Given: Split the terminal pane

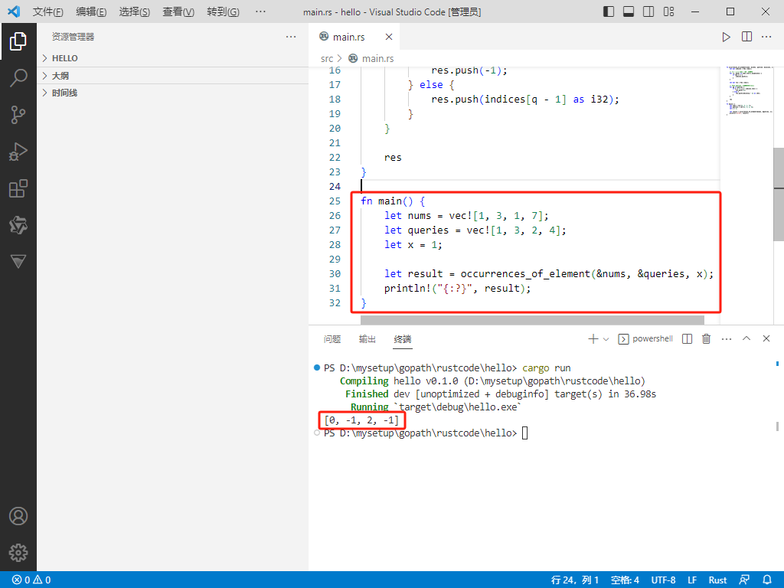Looking at the screenshot, I should [687, 339].
